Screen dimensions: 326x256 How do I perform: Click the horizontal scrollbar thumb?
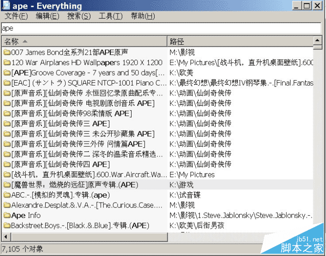pos(89,237)
